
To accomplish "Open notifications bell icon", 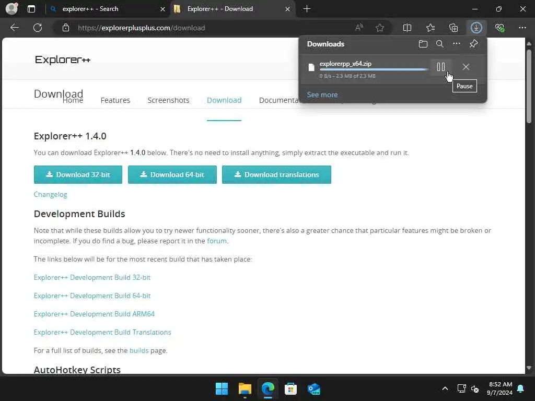I will tap(521, 388).
